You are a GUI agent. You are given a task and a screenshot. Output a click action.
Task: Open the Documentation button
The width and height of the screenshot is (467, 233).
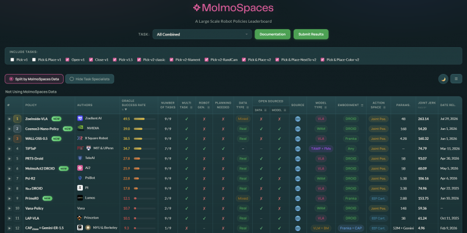[x=273, y=34]
